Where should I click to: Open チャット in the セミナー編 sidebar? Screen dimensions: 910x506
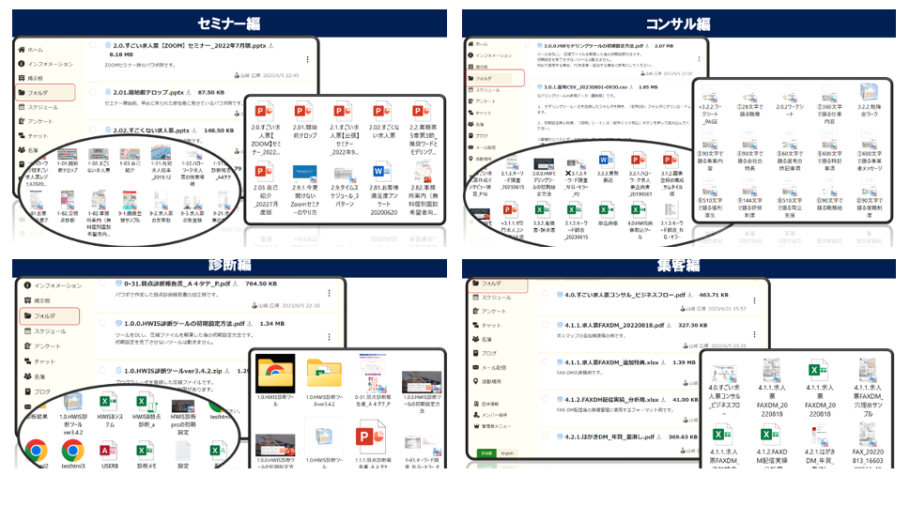click(x=33, y=136)
